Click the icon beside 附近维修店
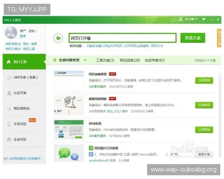Viewport: 224px width, 179px height. point(9,109)
